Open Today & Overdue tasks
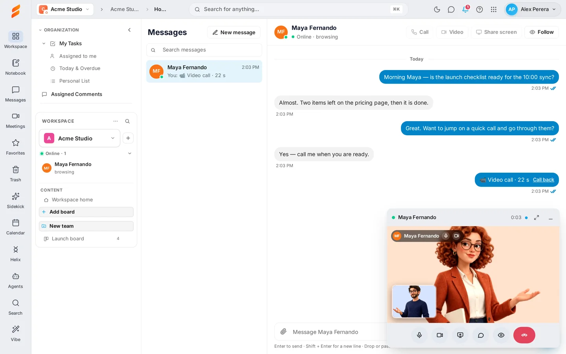 click(80, 68)
